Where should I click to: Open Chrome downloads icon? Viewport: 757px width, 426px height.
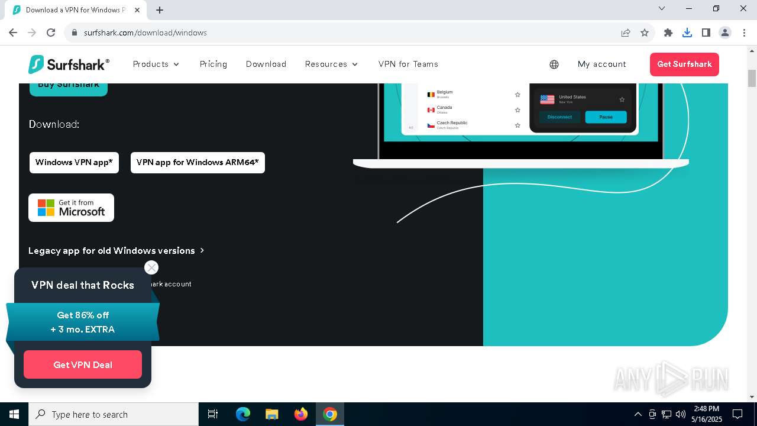coord(687,33)
